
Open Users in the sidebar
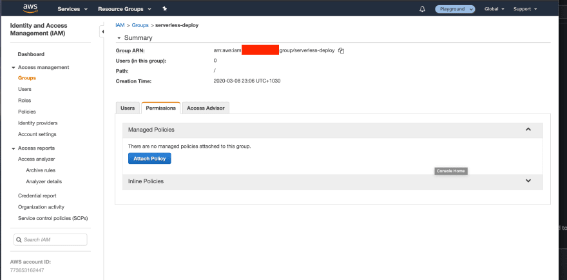24,89
